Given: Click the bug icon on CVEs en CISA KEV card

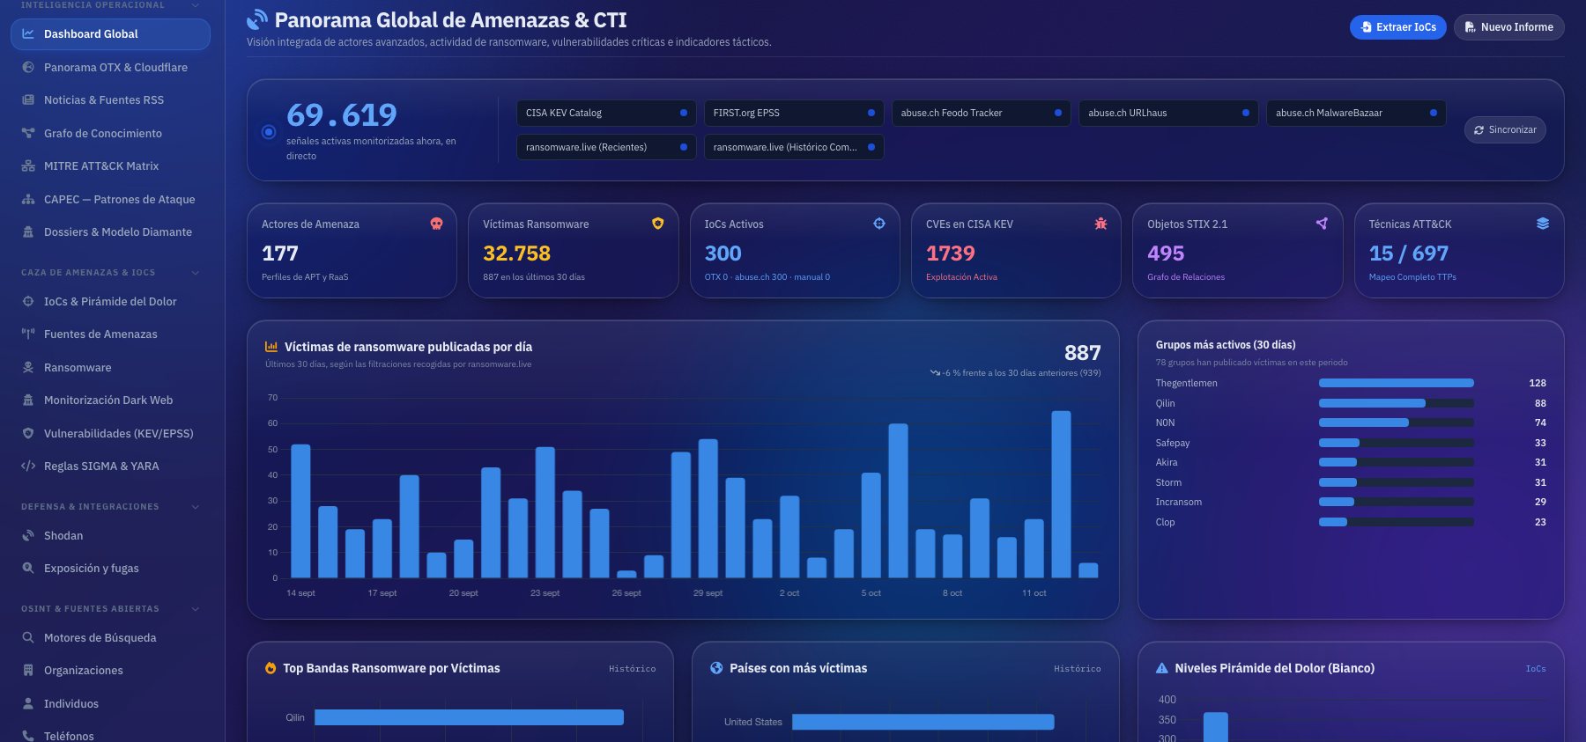Looking at the screenshot, I should (1101, 224).
